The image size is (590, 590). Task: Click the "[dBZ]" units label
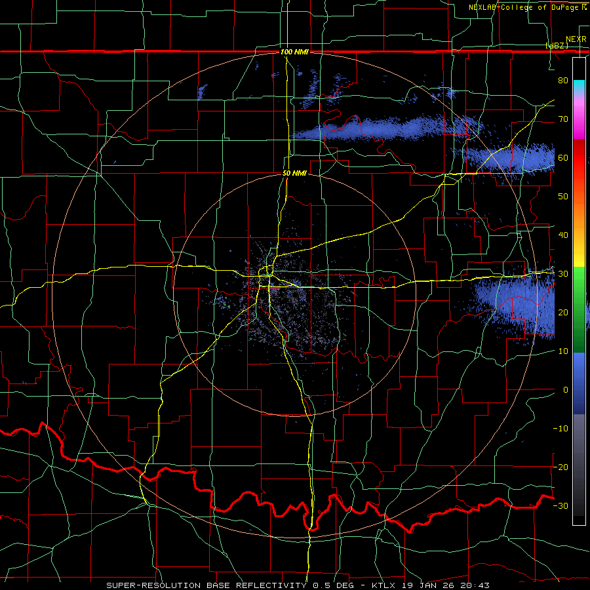557,46
